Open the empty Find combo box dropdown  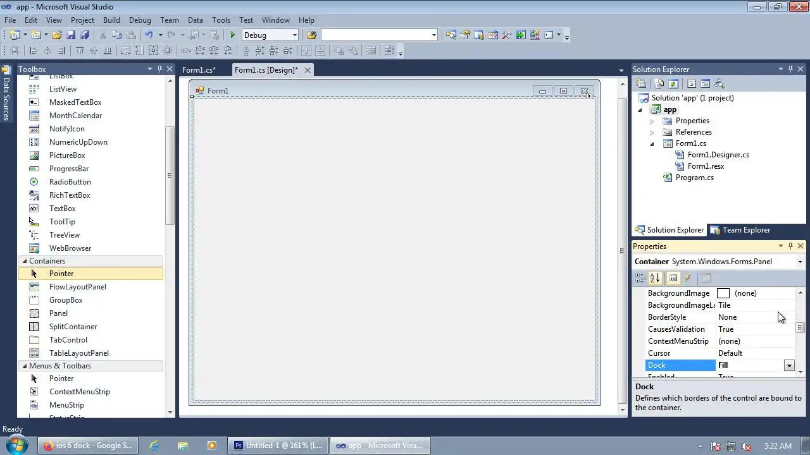click(x=433, y=35)
